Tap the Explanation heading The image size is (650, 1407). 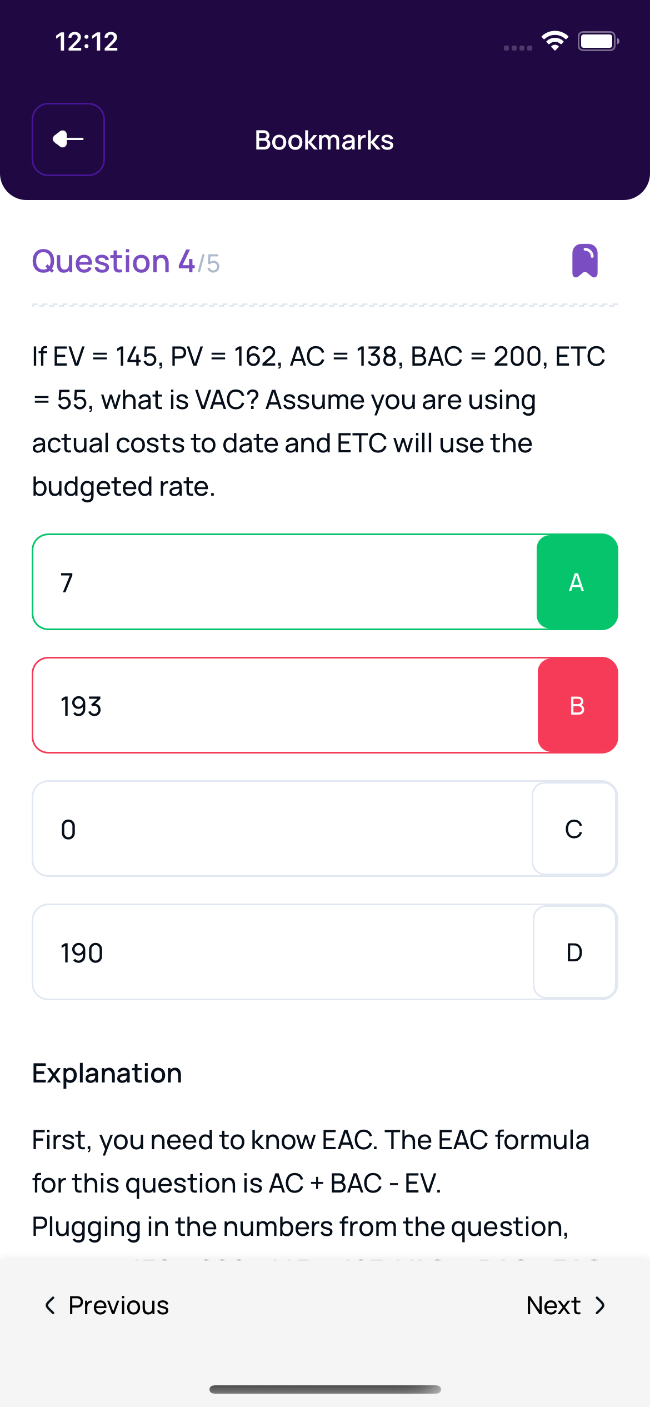(x=107, y=1073)
